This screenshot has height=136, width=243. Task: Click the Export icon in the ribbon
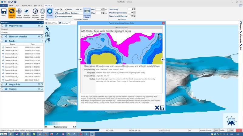(x=4, y=12)
